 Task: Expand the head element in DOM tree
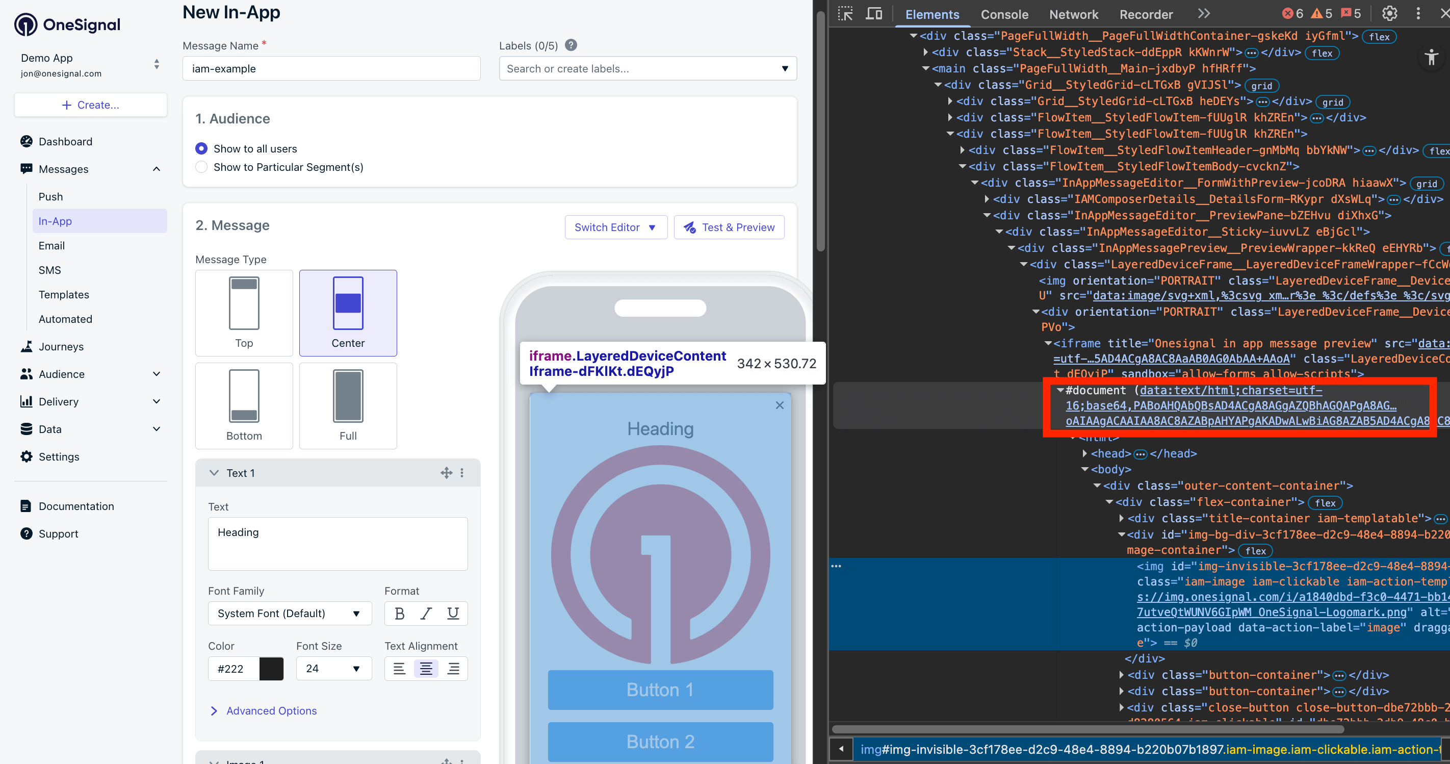click(x=1084, y=453)
